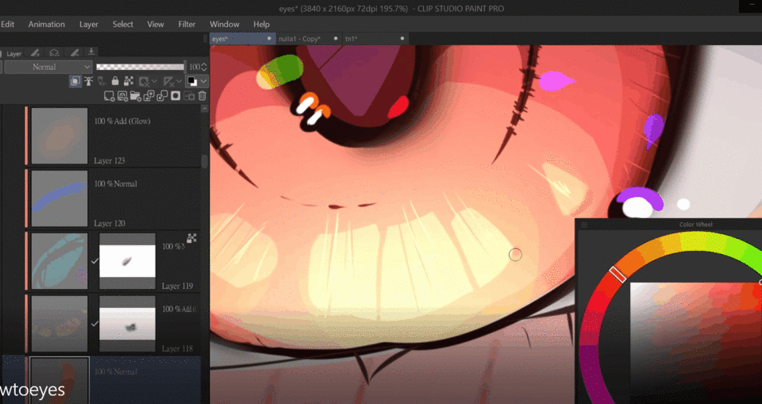This screenshot has width=762, height=404.
Task: Open the Window menu
Action: (225, 25)
